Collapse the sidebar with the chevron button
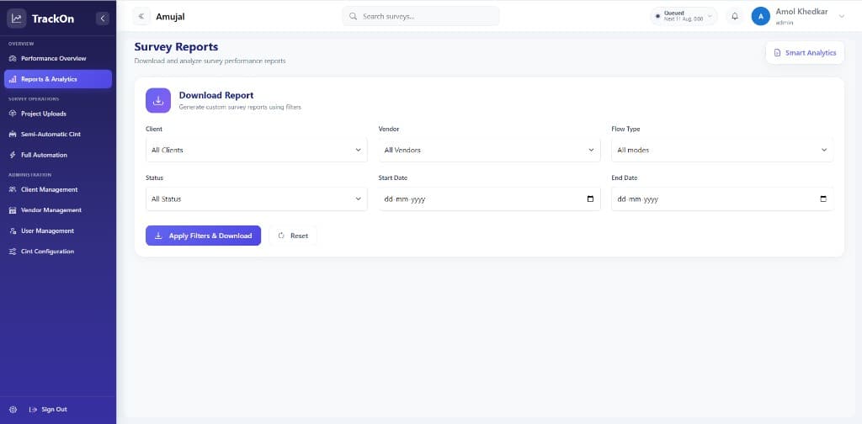The width and height of the screenshot is (862, 424). (102, 19)
